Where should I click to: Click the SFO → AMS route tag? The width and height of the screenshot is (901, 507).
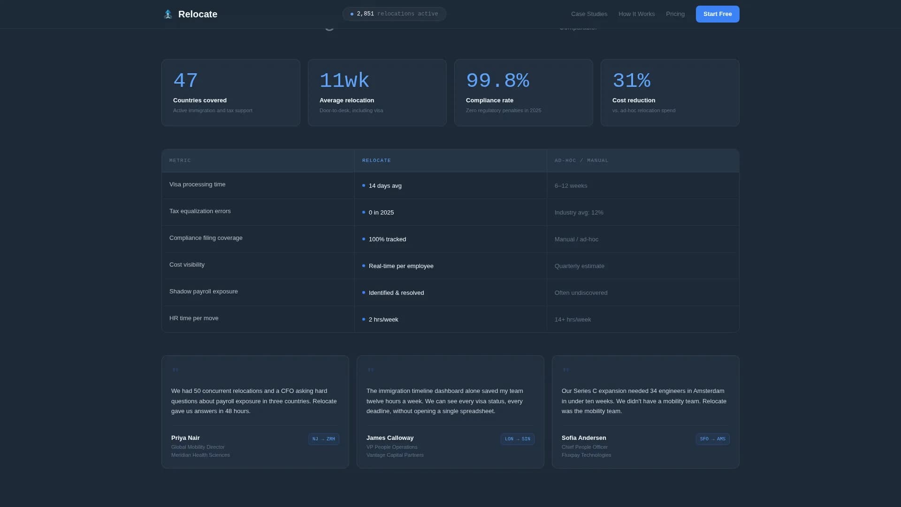(x=712, y=439)
